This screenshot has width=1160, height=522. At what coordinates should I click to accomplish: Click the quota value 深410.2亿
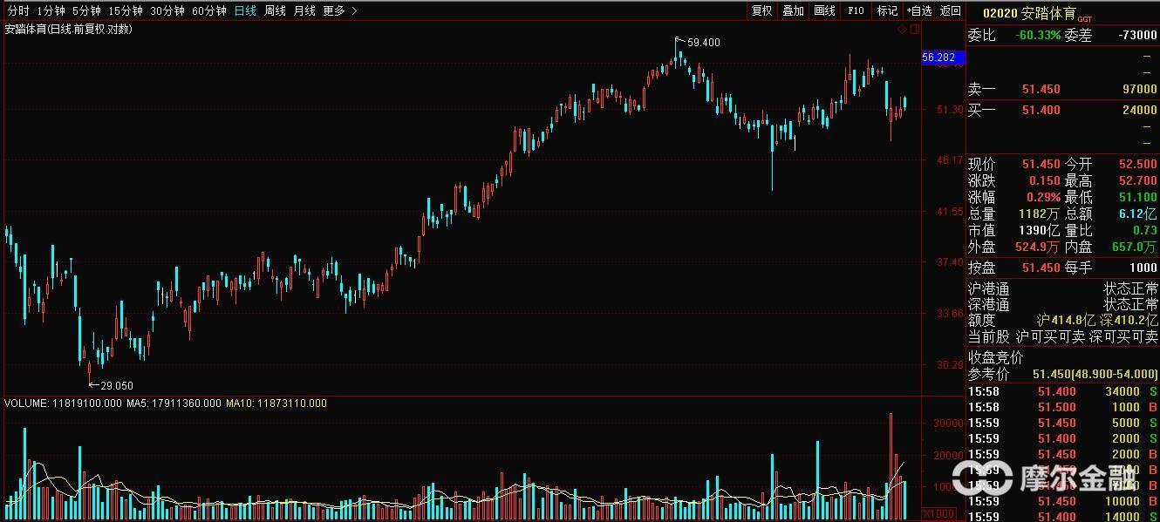point(1129,321)
